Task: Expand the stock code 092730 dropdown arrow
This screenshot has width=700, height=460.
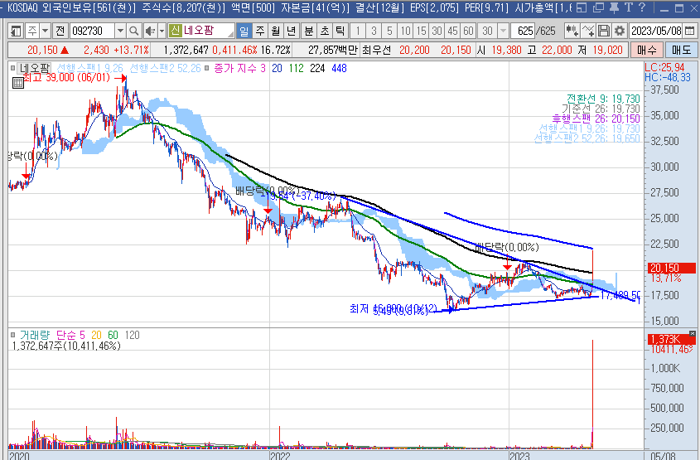Action: 120,31
